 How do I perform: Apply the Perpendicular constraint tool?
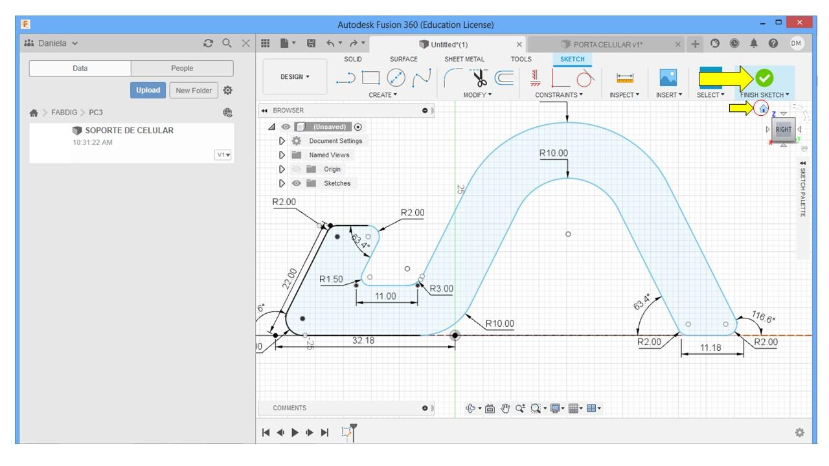tap(561, 79)
